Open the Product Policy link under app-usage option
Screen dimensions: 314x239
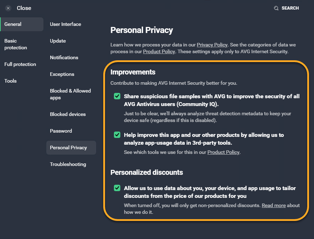[224, 152]
